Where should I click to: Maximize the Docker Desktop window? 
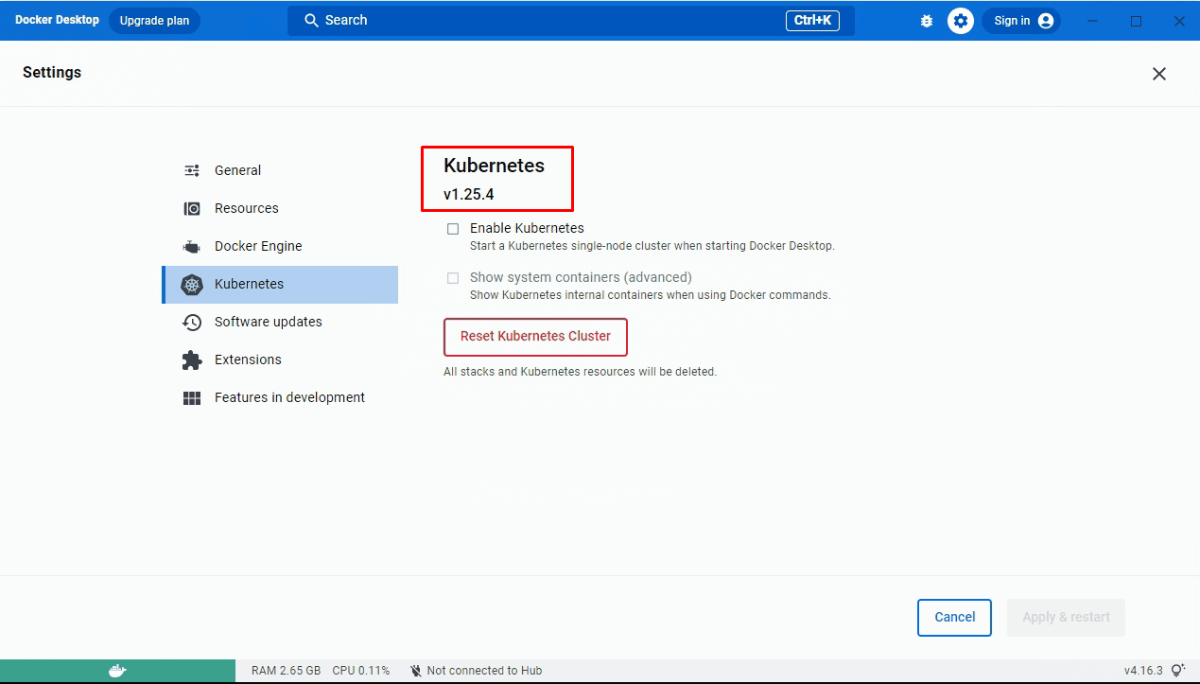[x=1136, y=21]
